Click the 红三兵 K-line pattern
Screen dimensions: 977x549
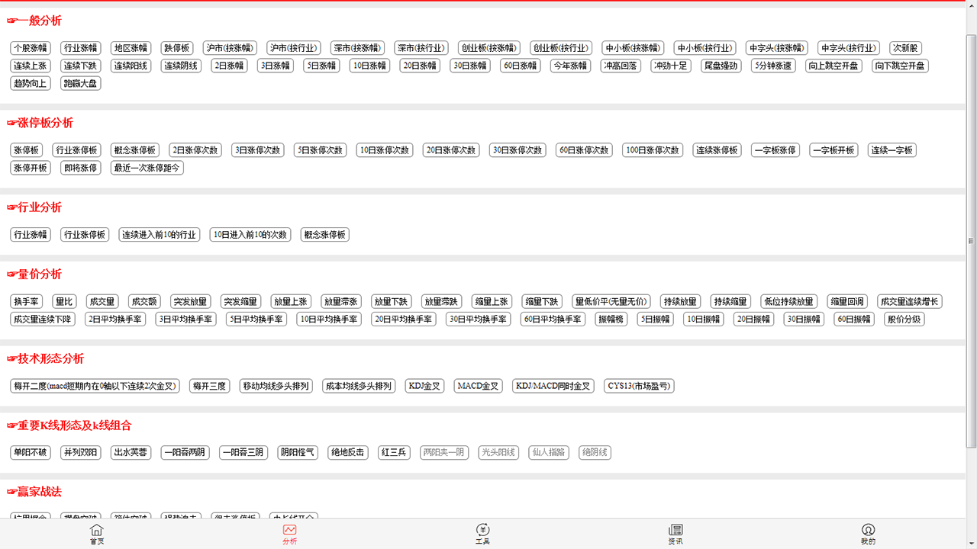pyautogui.click(x=394, y=452)
